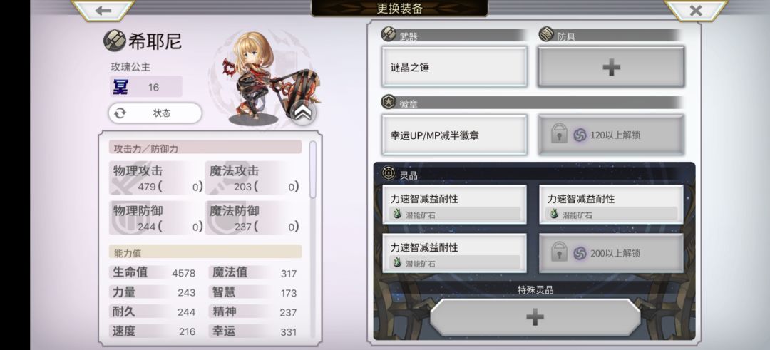This screenshot has height=350, width=770.
Task: Add a special crystal in 特殊灵晶
Action: (x=535, y=317)
